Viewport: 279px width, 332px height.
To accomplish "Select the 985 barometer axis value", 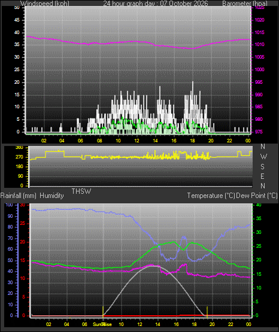I will click(259, 106).
